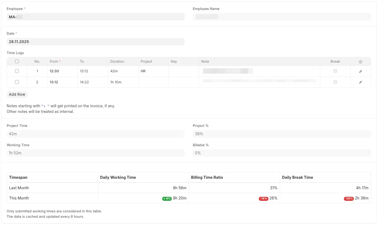Image resolution: width=378 pixels, height=225 pixels.
Task: Edit row 2 with pencil icon
Action: (360, 82)
